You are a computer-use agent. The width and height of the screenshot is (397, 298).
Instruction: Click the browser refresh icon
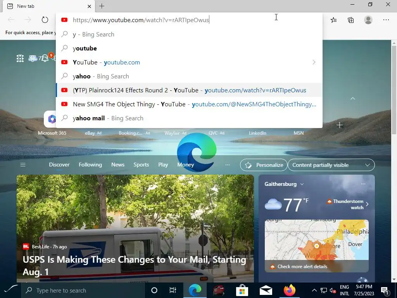(45, 20)
